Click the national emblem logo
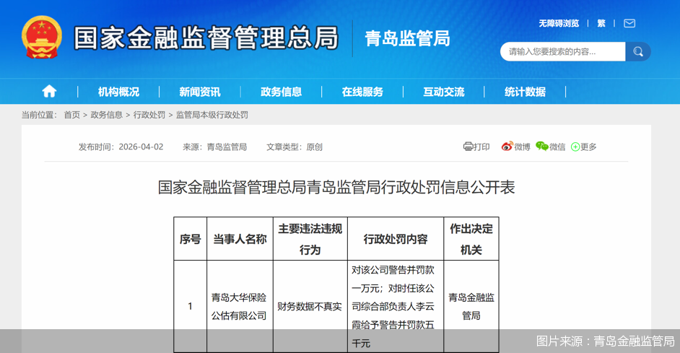The height and width of the screenshot is (353, 680). coord(42,38)
